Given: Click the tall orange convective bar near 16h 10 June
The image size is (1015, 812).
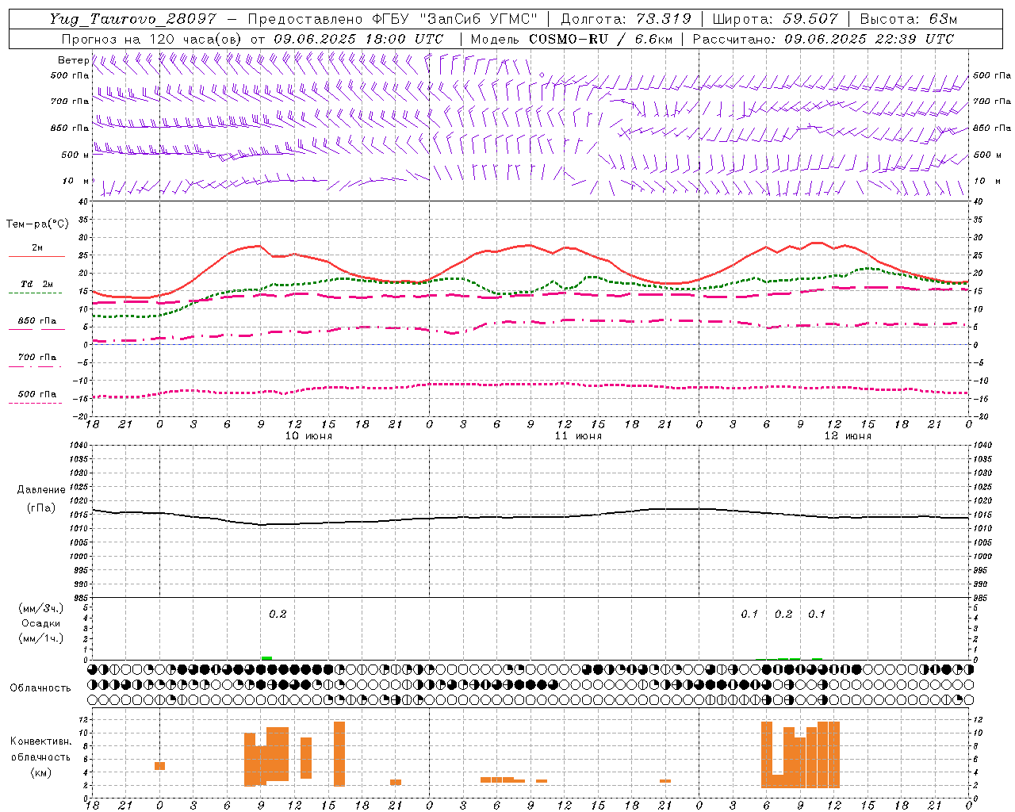Looking at the screenshot, I should tap(339, 753).
